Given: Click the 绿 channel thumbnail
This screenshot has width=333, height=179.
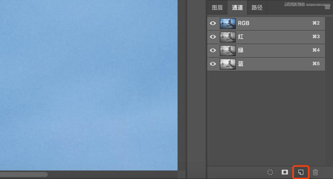Looking at the screenshot, I should [228, 51].
